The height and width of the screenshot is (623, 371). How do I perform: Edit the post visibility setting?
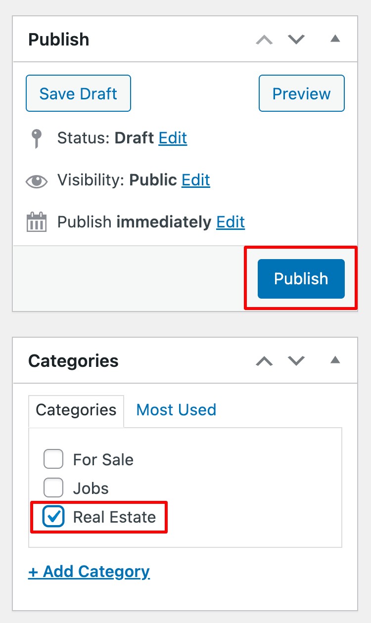point(195,180)
